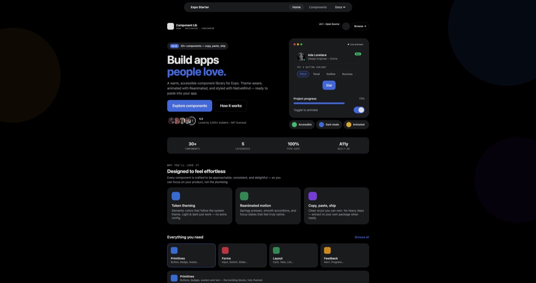The height and width of the screenshot is (283, 536).
Task: Click the 'Everything you need' heading
Action: 185,237
